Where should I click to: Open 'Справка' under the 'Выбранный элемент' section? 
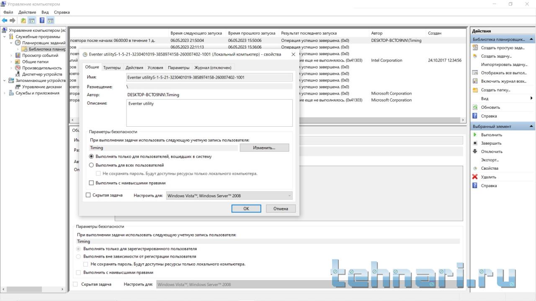click(489, 186)
